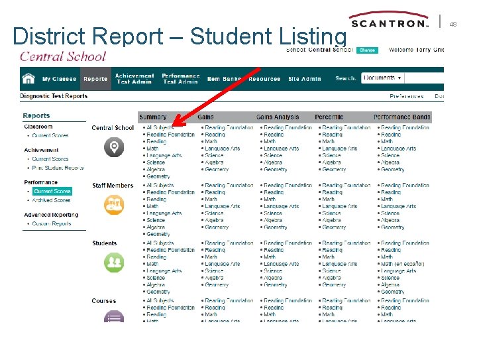This screenshot has height=358, width=477.
Task: Click the Diagnostic Test Reports heading
Action: coord(54,96)
